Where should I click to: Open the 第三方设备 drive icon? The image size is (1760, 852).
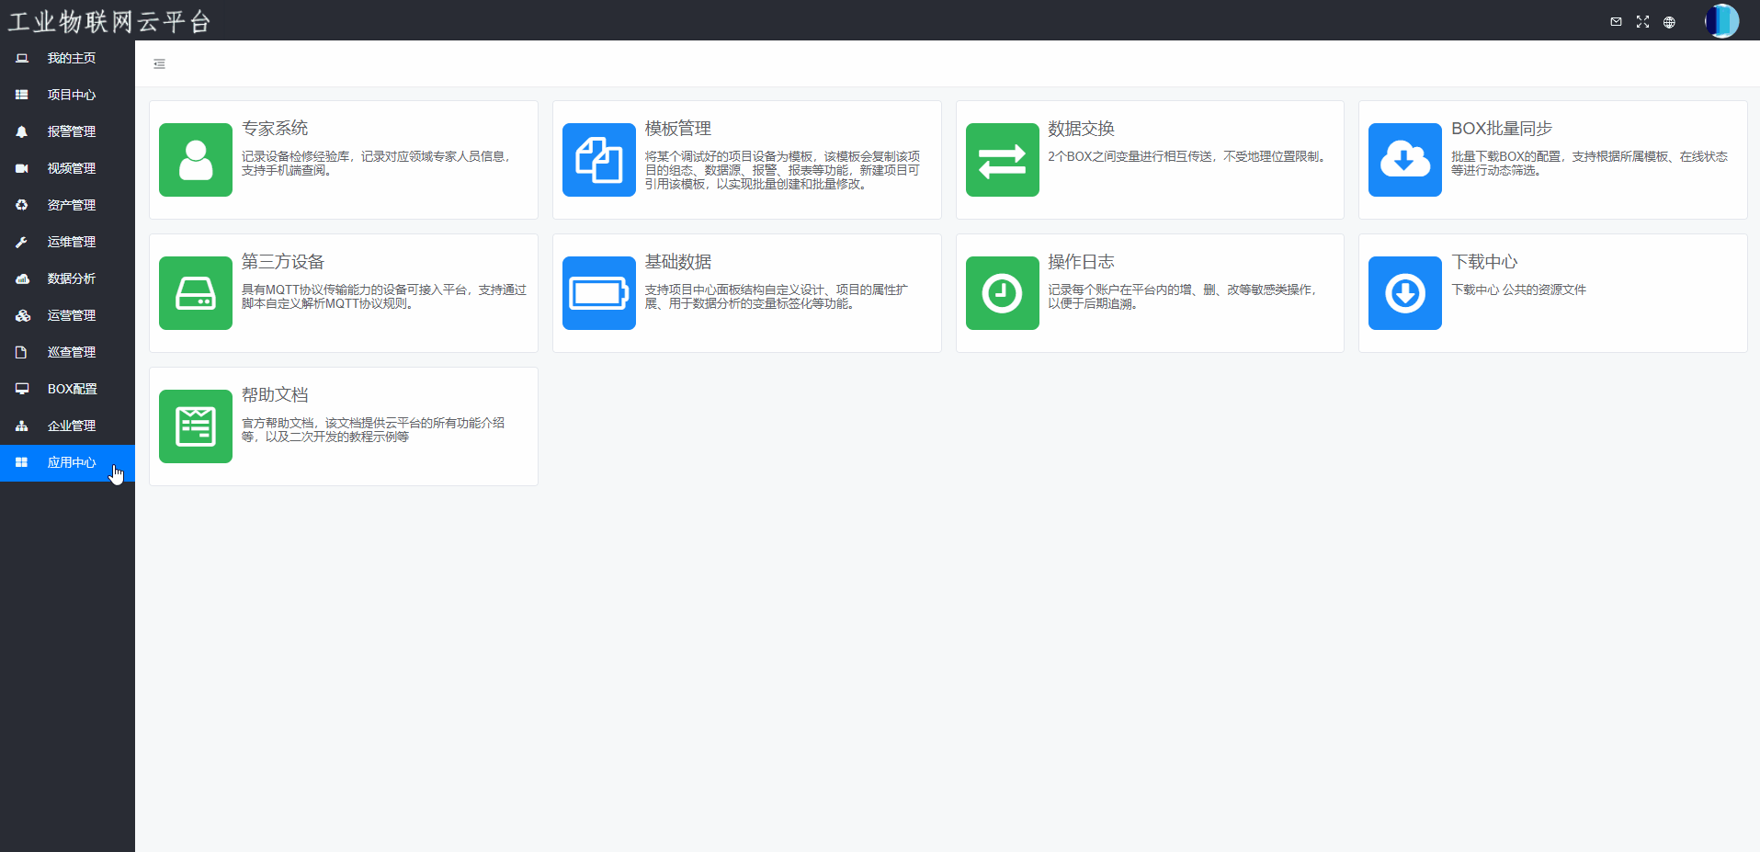tap(195, 293)
